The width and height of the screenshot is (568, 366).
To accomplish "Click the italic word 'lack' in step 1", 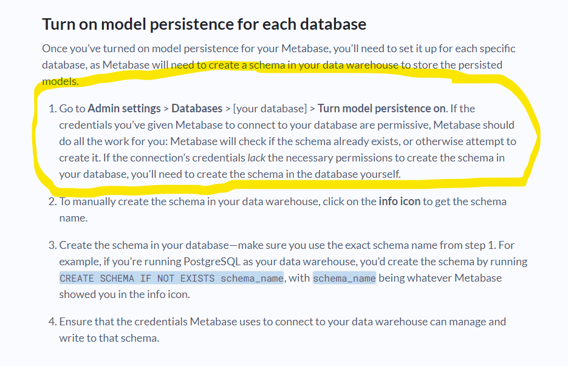I will (256, 157).
